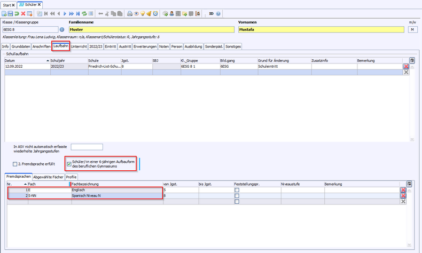Tick Feststellungspr. checkbox for Englisch
Viewport: 422px width, 253px height.
point(237,190)
